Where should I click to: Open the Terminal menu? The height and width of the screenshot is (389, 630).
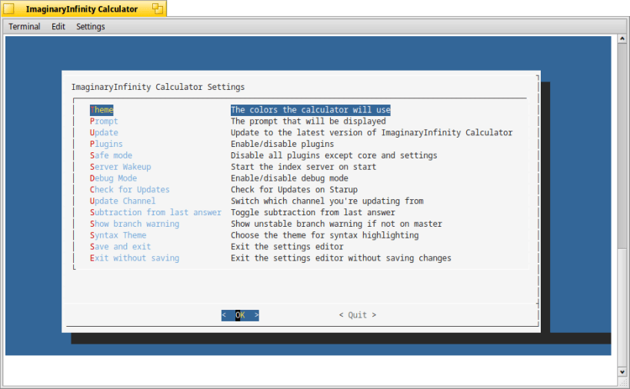point(25,26)
